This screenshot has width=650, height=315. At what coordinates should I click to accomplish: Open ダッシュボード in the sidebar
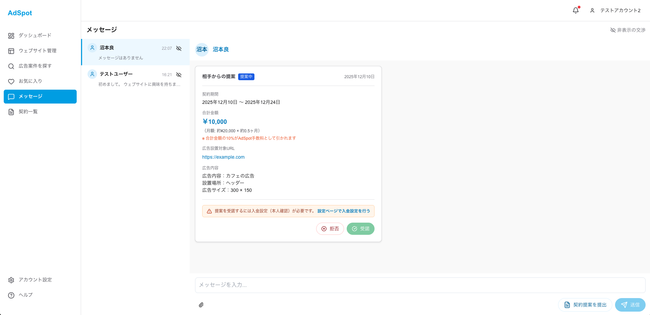[x=35, y=36]
